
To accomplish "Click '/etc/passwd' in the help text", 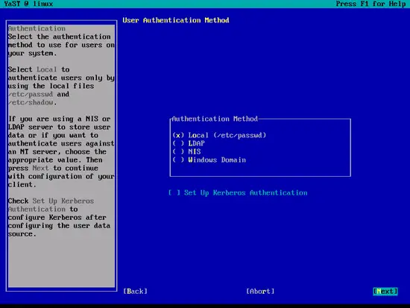I will [31, 94].
